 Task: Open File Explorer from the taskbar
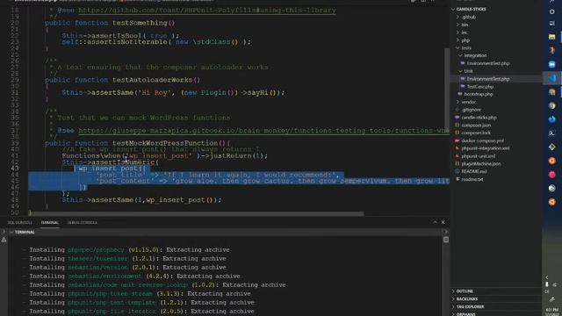coord(552,37)
